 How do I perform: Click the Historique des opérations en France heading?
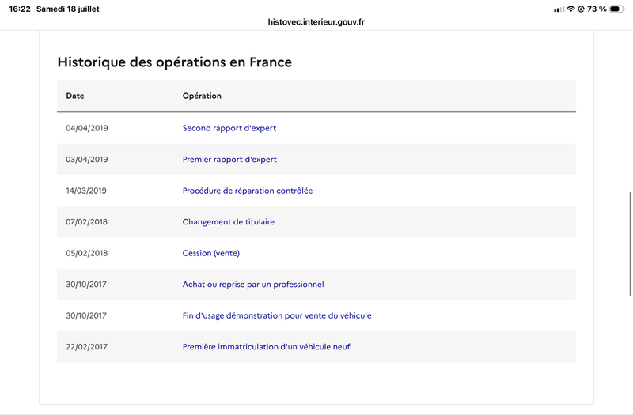click(174, 62)
